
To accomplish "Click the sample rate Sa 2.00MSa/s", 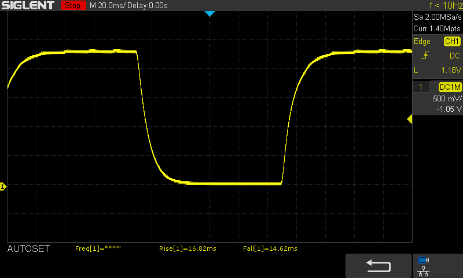I will [438, 17].
